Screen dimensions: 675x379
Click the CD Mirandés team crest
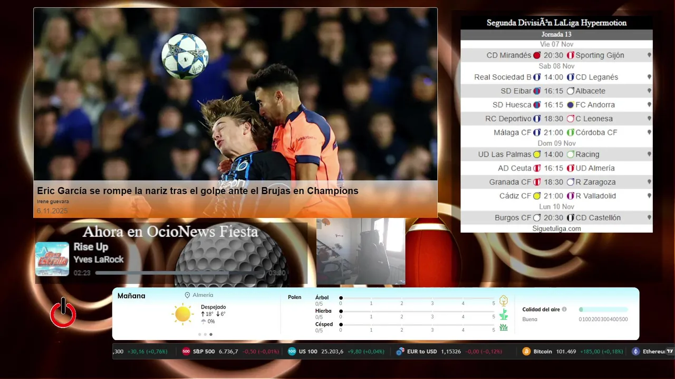[x=537, y=55]
